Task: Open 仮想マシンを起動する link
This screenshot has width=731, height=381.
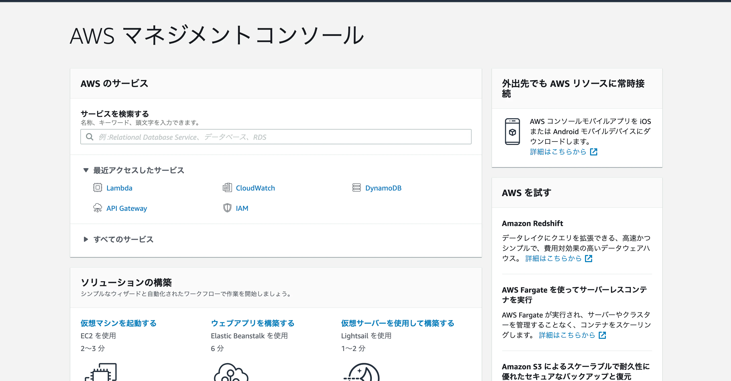Action: tap(119, 323)
